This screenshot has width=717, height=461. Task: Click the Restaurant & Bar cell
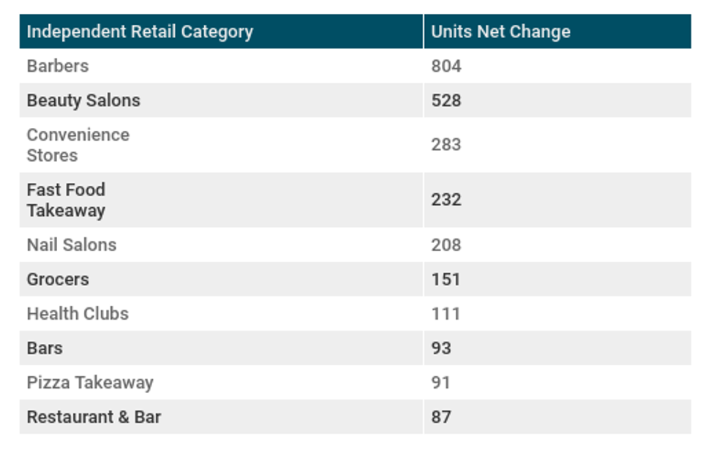(94, 416)
